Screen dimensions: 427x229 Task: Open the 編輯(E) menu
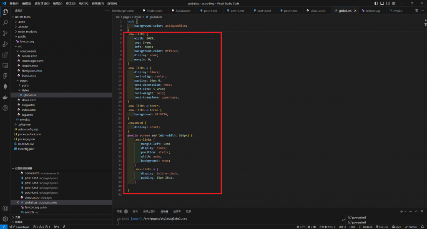click(x=26, y=3)
